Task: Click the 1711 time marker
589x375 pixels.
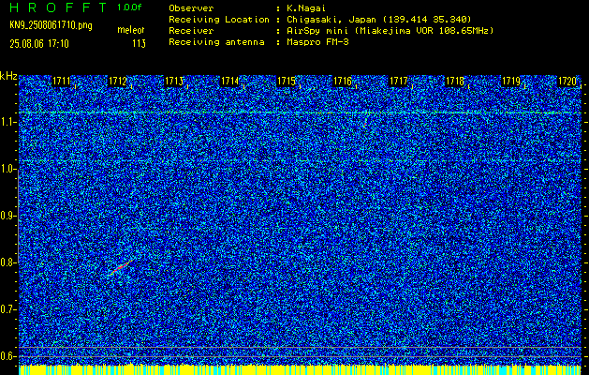Action: click(x=61, y=81)
